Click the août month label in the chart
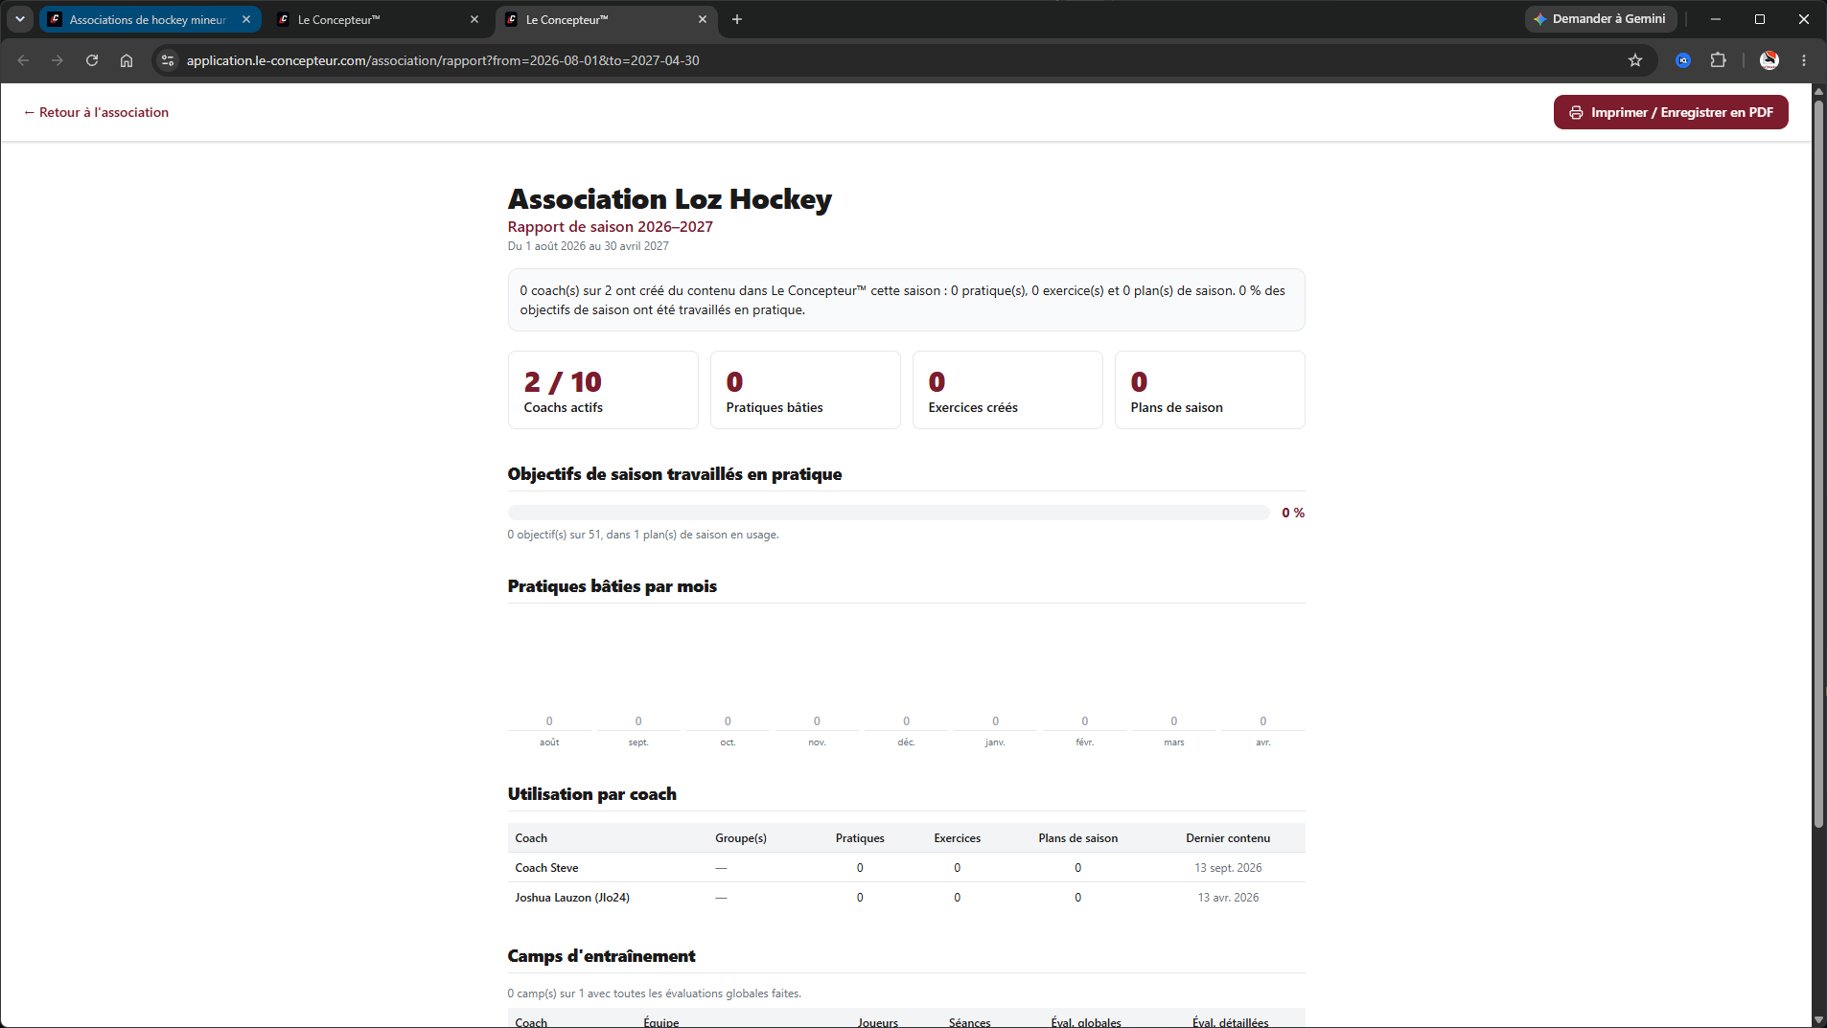Screen dimensions: 1827x1028 549,742
